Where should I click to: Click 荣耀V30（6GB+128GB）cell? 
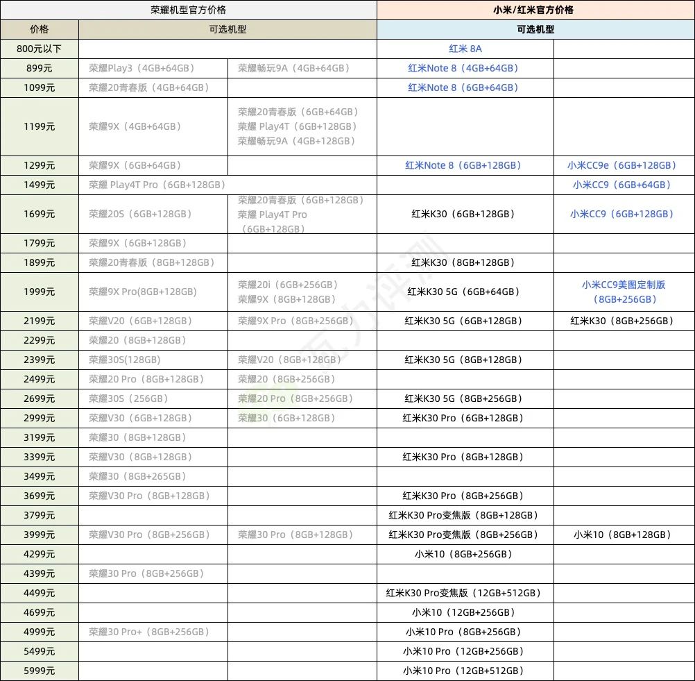153,418
